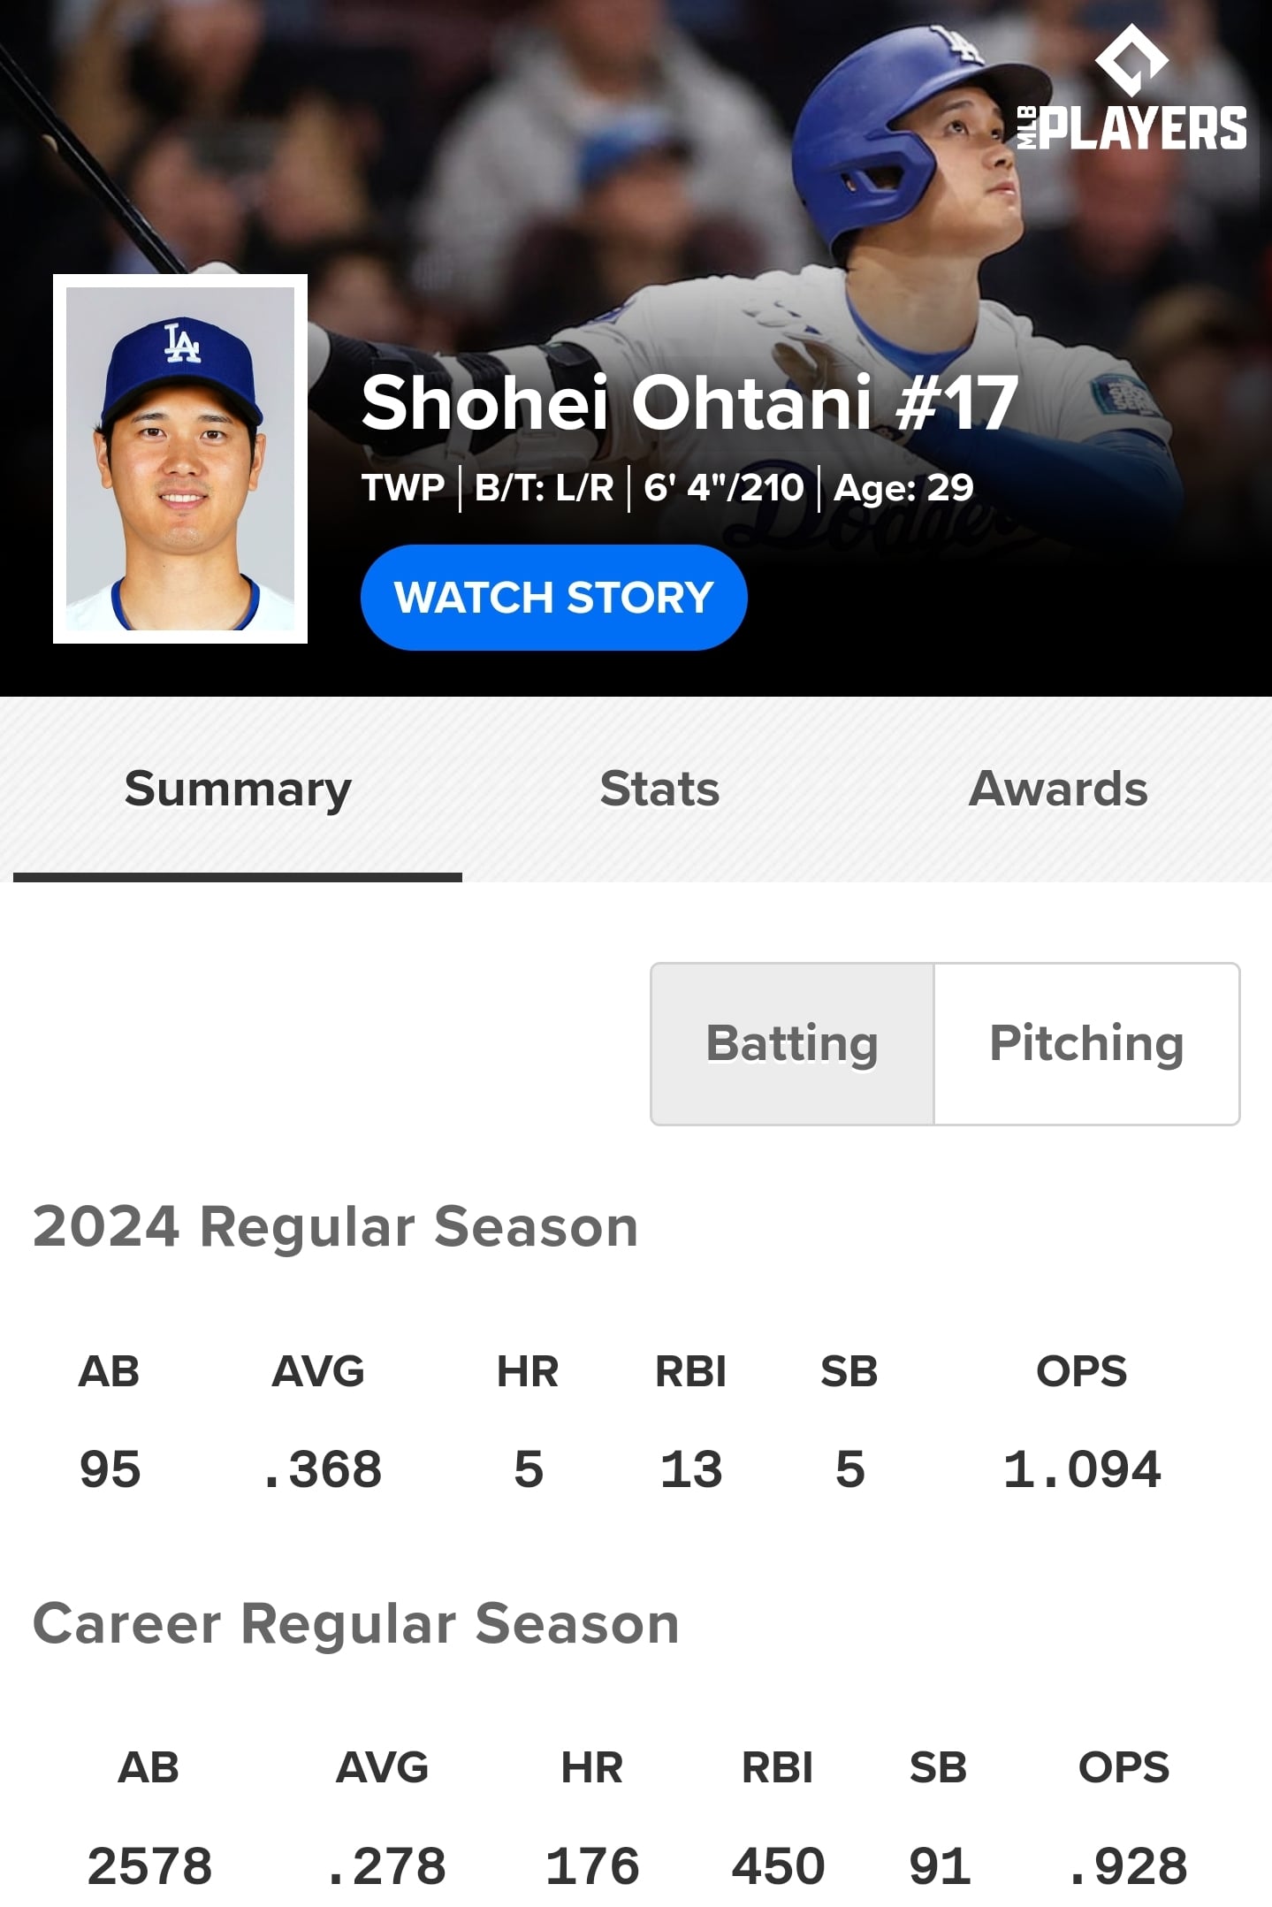This screenshot has width=1272, height=1907.
Task: Click the Age: 29 bio text
Action: click(x=903, y=488)
